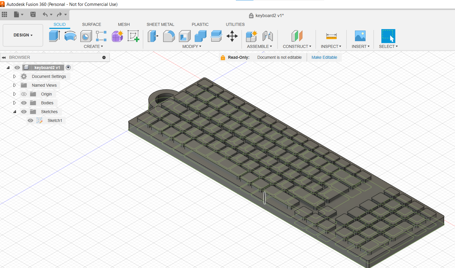Select the Fillet tool in Modify group

click(x=169, y=36)
